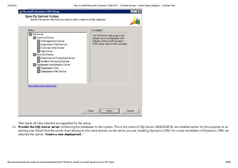Toggle Asynchronous Processing Service checkbox
Viewport: 238px width, 168px height.
click(38, 58)
